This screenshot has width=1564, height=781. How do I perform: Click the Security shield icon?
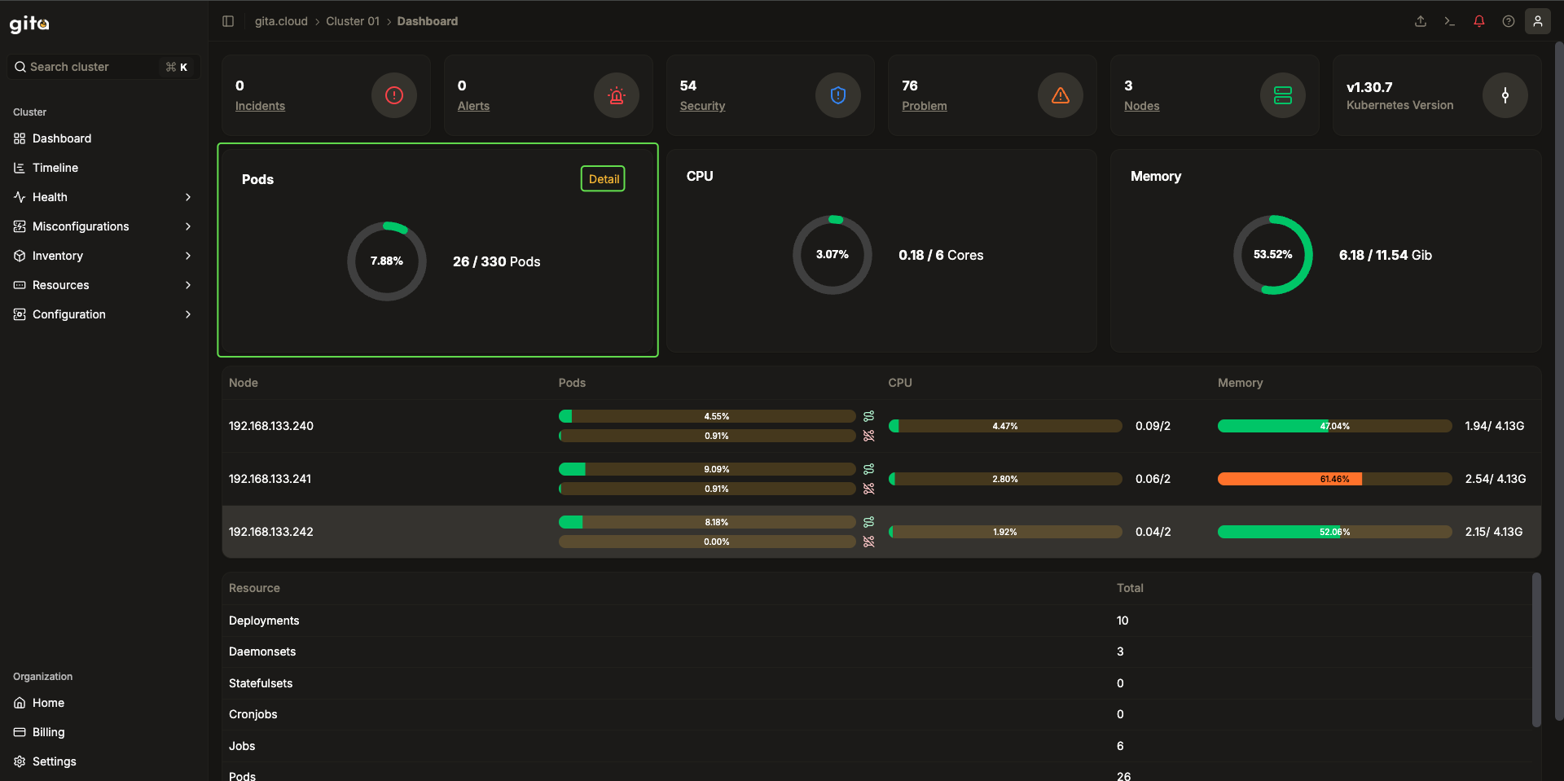[838, 95]
